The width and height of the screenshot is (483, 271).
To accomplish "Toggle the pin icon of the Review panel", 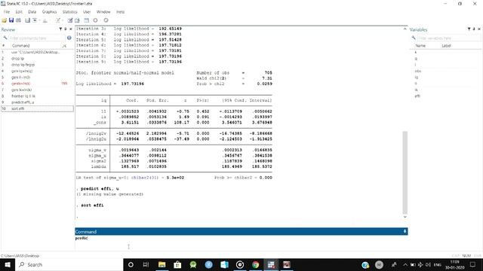I will click(66, 29).
